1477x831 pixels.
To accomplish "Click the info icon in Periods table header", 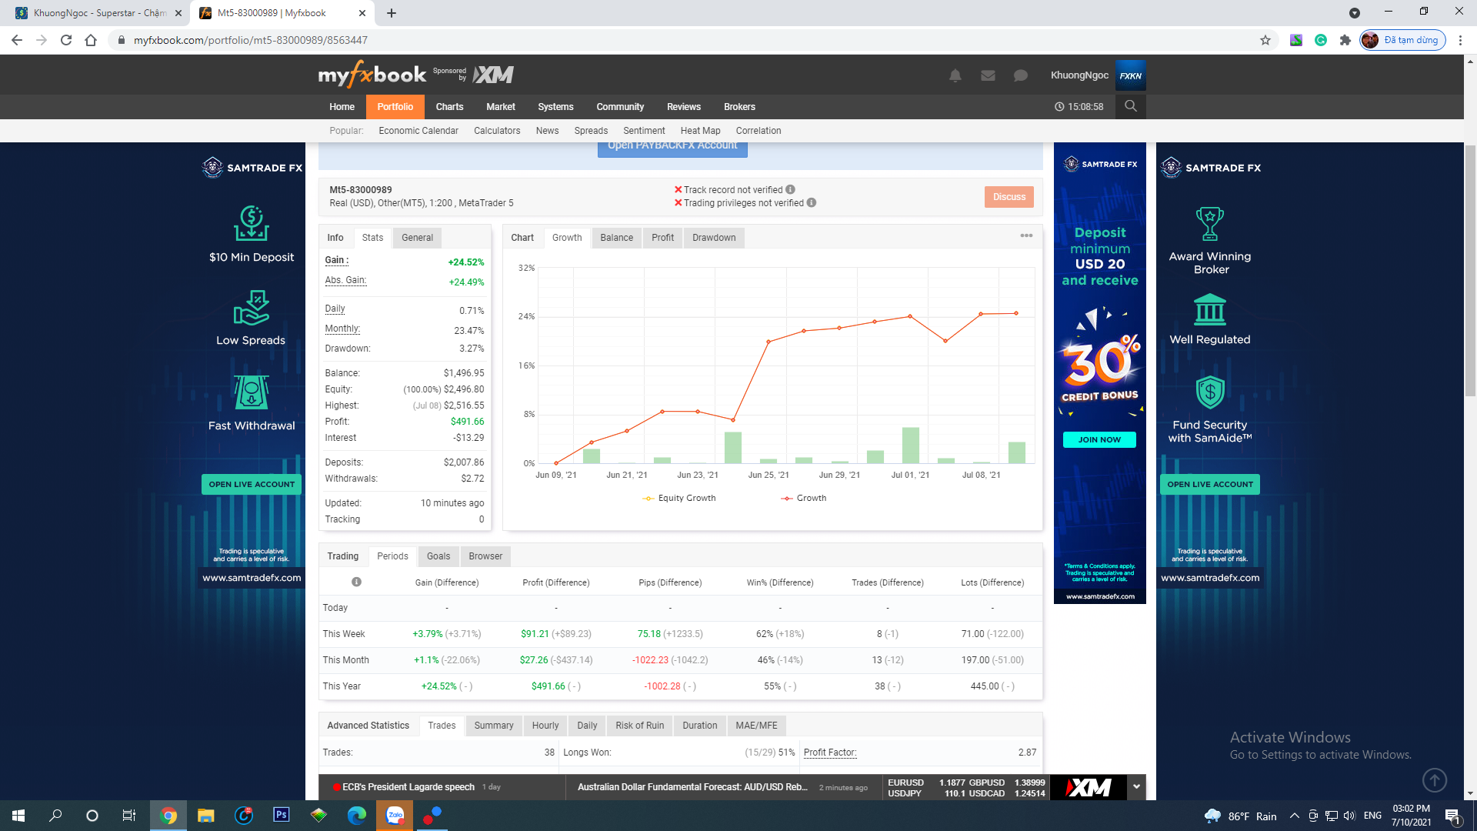I will click(356, 582).
